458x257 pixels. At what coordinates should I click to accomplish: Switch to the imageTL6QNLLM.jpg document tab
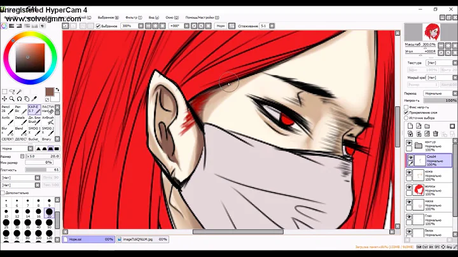pos(142,239)
